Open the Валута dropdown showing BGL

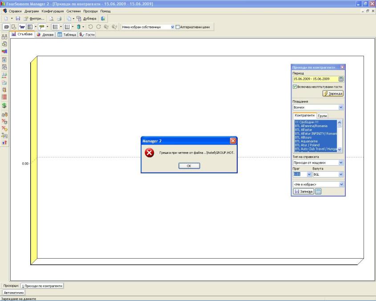341,174
